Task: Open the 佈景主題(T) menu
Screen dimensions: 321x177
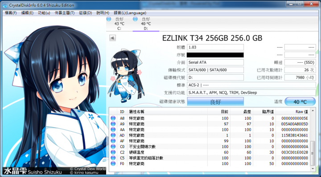Action: [65, 13]
